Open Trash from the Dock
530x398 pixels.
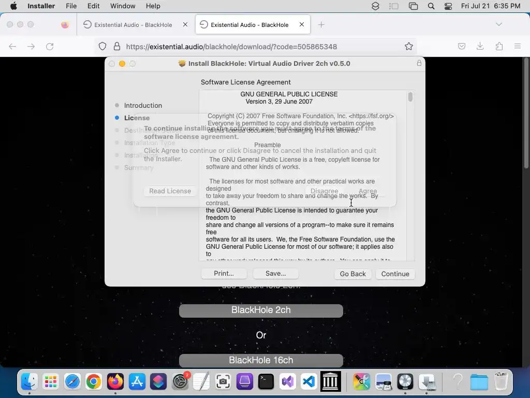tap(501, 381)
